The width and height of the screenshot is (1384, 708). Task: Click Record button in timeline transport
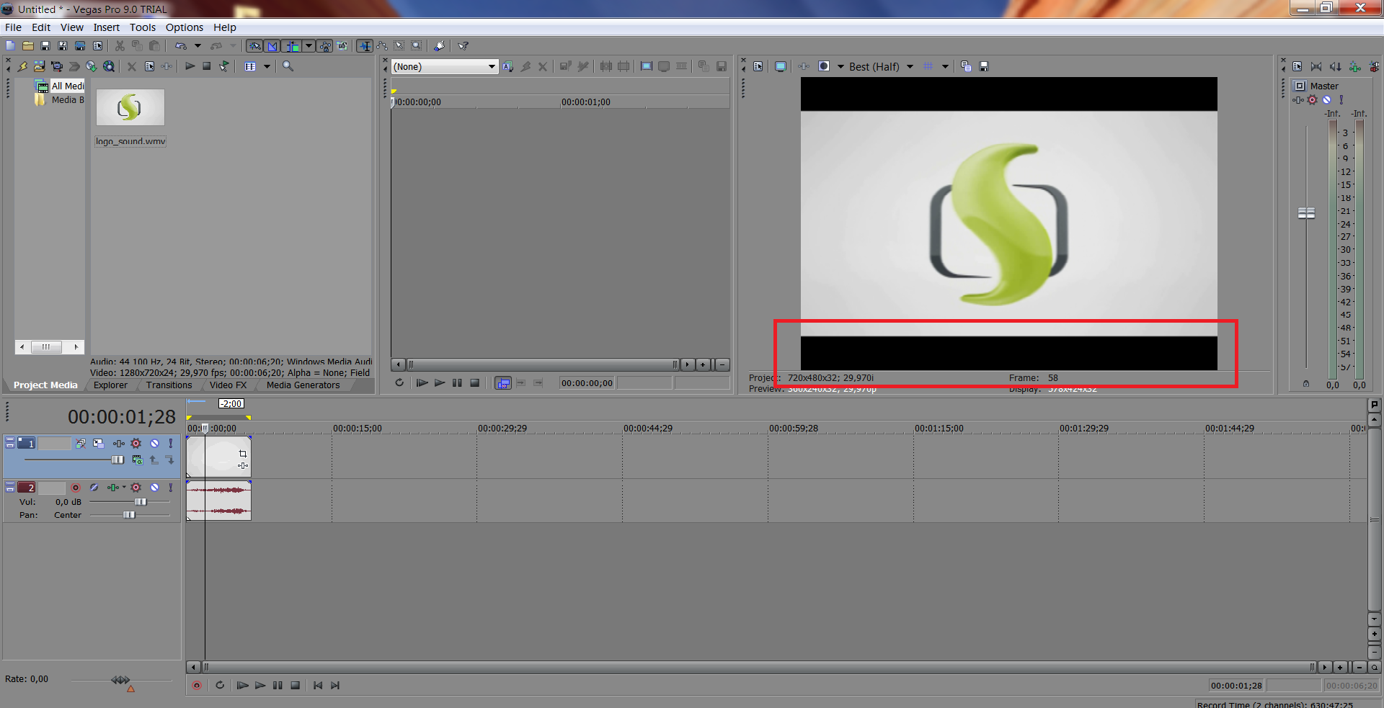pyautogui.click(x=197, y=686)
